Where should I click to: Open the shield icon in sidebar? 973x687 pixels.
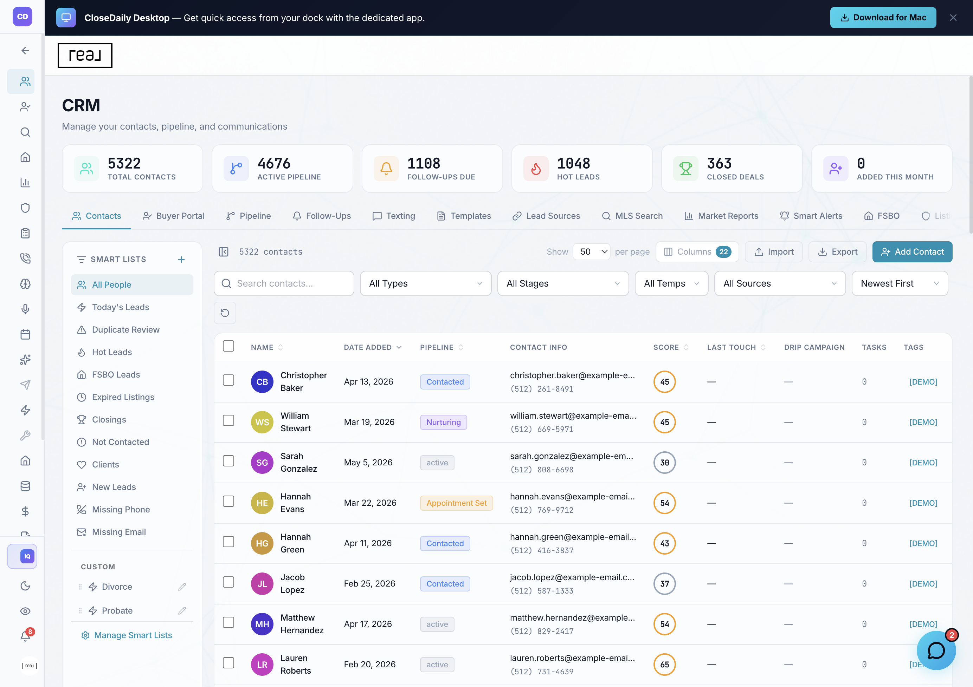[x=25, y=208]
